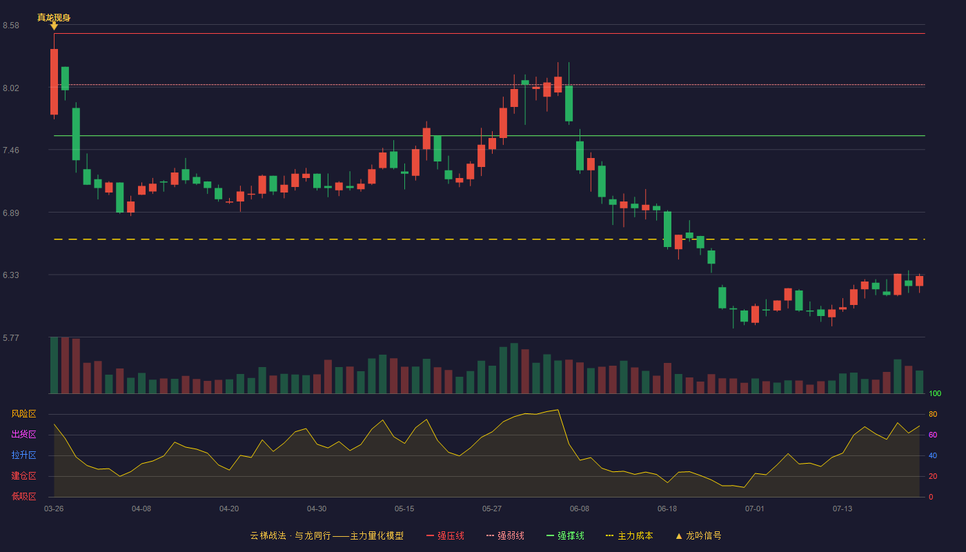
Task: Click the 拉升区 zone label
Action: [x=23, y=455]
